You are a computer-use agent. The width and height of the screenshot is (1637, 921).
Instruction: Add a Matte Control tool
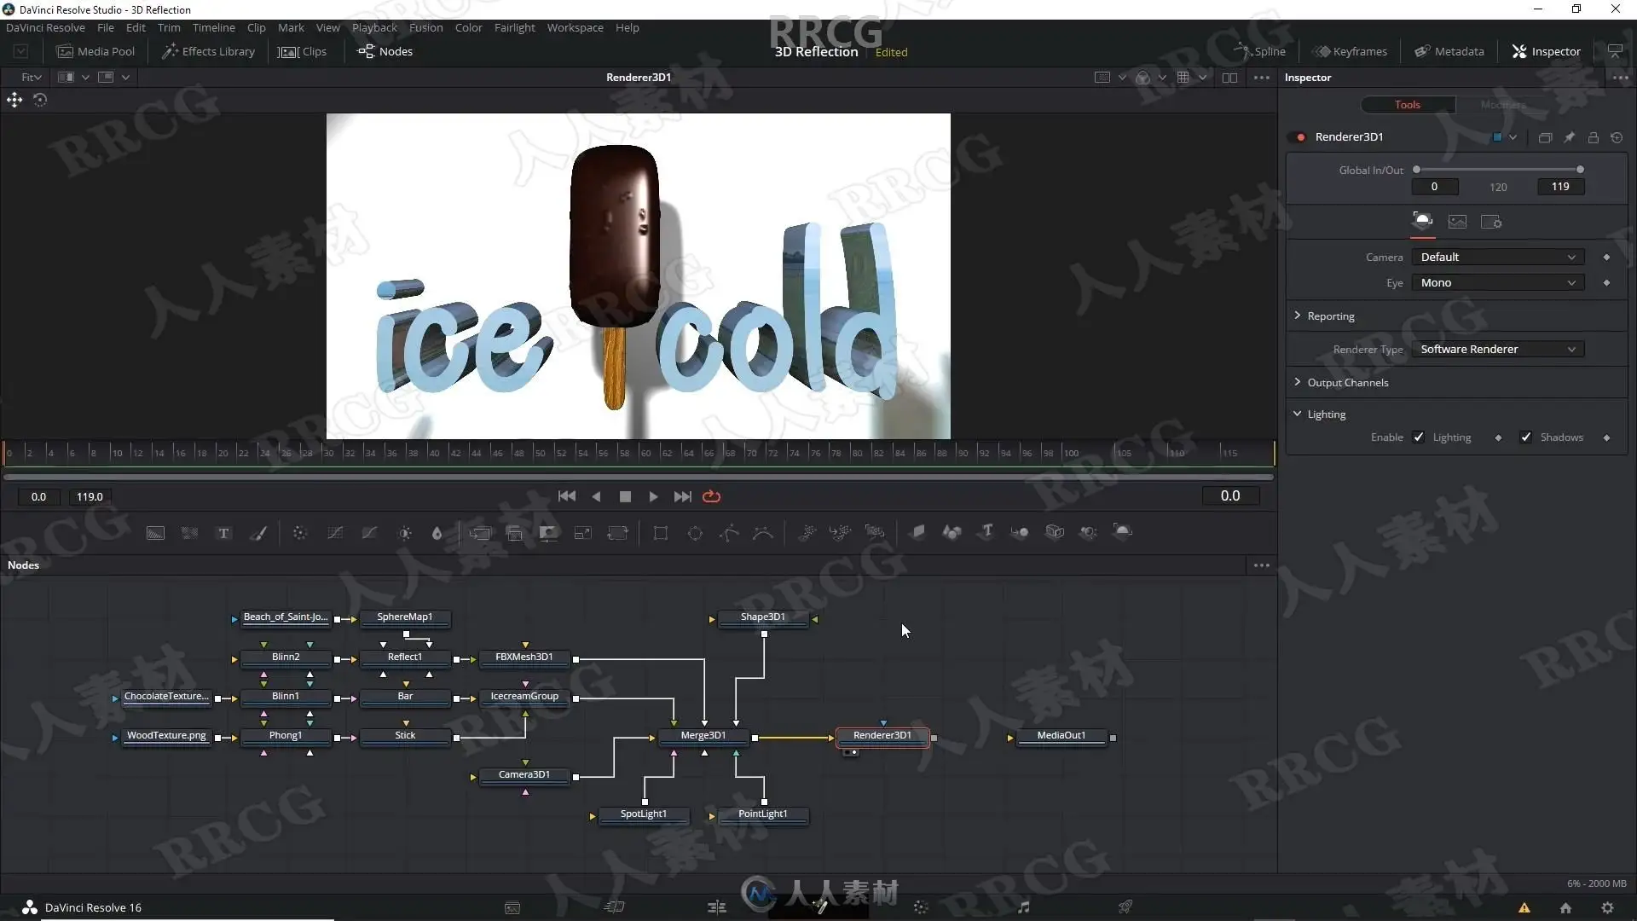(x=548, y=533)
